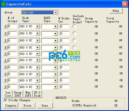Open second row Disk Type dropdown
129x111 pixels.
click(38, 33)
